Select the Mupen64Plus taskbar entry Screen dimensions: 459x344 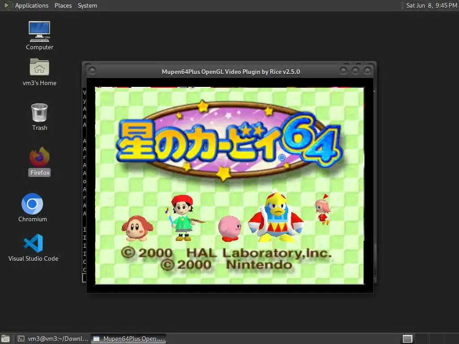[128, 339]
